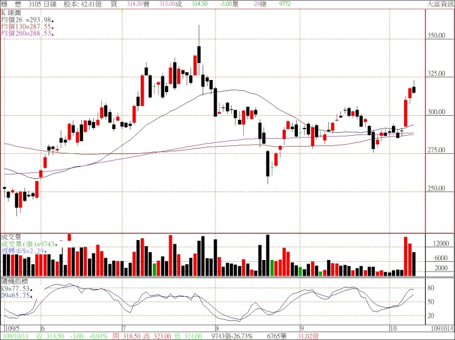
Task: Click the small yellow marker at chart top
Action: point(122,8)
